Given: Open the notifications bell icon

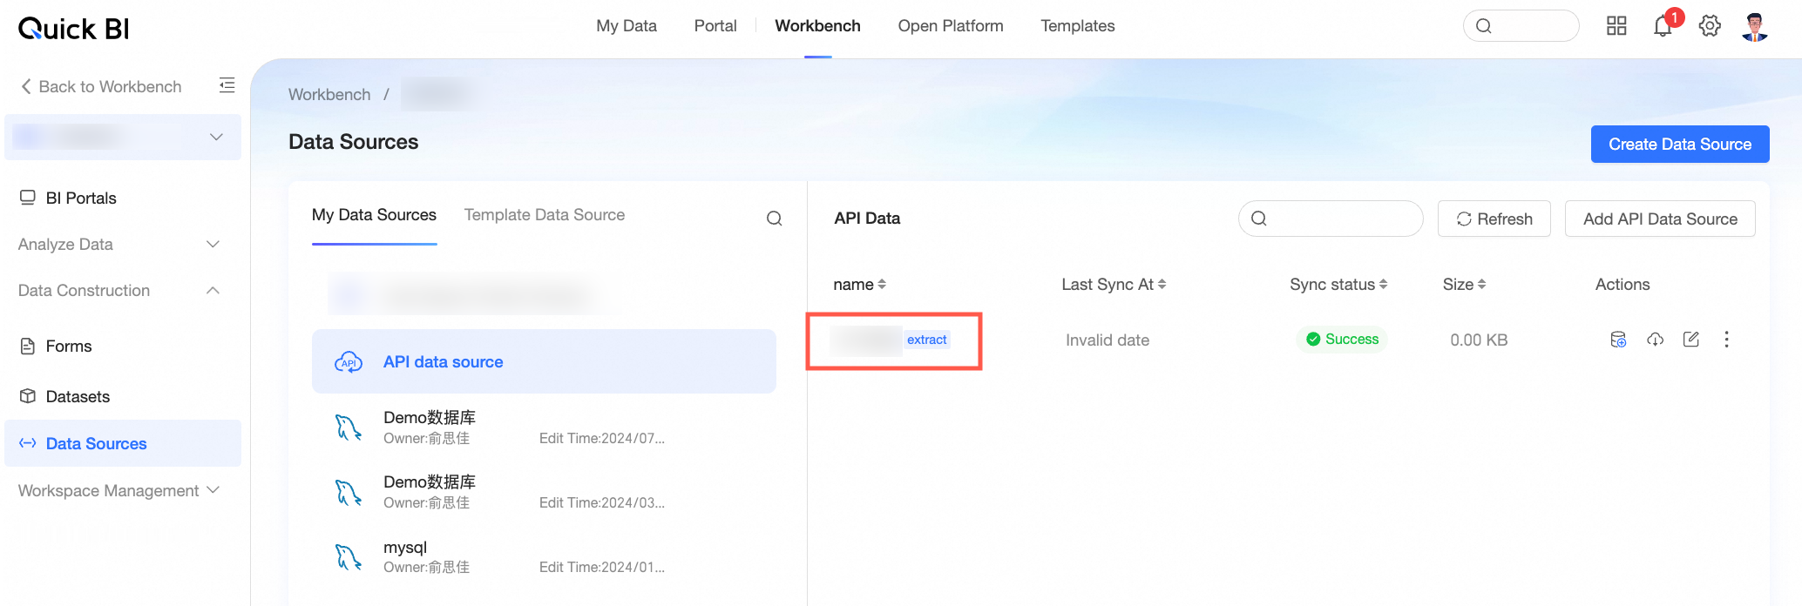Looking at the screenshot, I should click(1663, 26).
